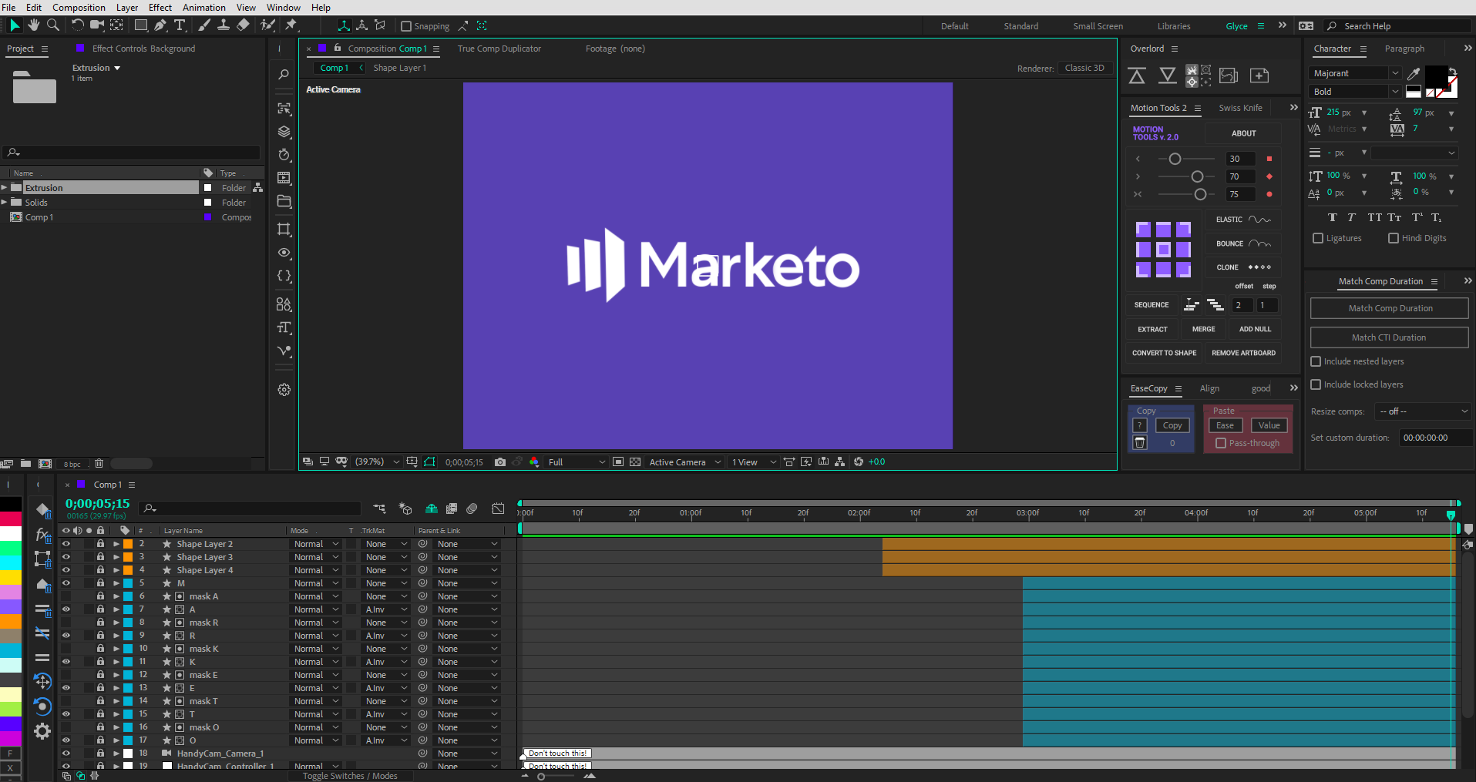Toggle visibility of layer M
Image resolution: width=1476 pixels, height=782 pixels.
(x=66, y=583)
